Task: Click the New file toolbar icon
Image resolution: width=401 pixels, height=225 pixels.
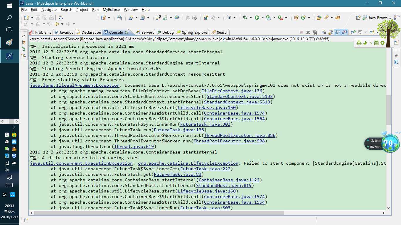Action: tap(26, 18)
